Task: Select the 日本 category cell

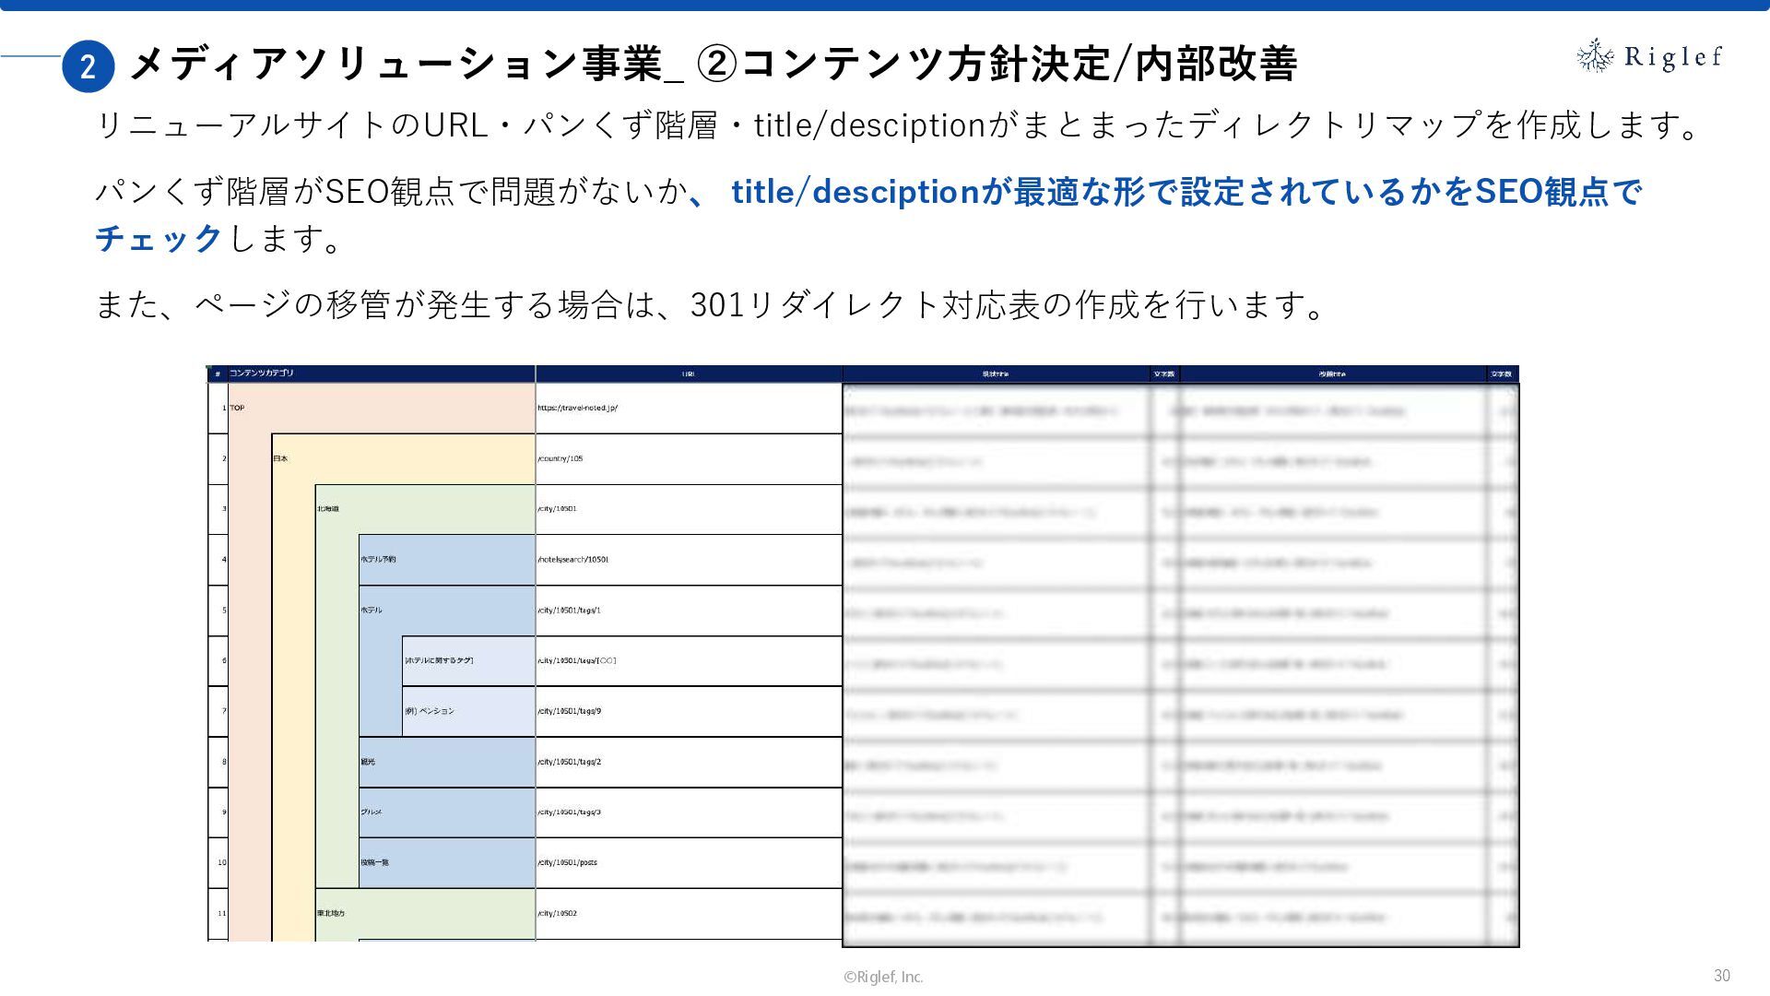Action: [280, 458]
